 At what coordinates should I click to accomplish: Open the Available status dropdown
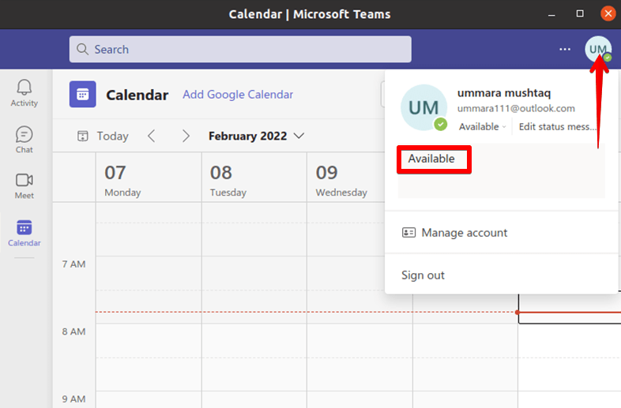[x=482, y=126]
